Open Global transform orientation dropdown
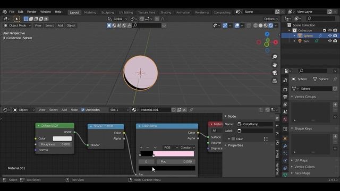Image resolution: width=340 pixels, height=191 pixels. (118, 19)
